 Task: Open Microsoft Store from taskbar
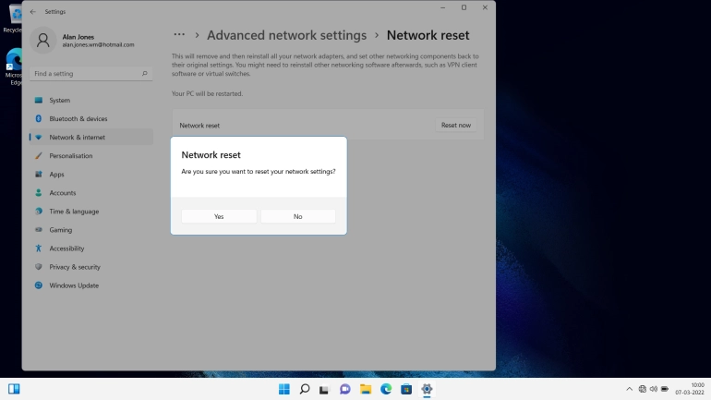tap(406, 389)
